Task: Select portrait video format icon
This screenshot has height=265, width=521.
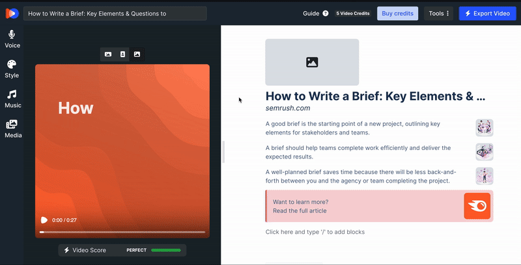Action: pyautogui.click(x=122, y=55)
